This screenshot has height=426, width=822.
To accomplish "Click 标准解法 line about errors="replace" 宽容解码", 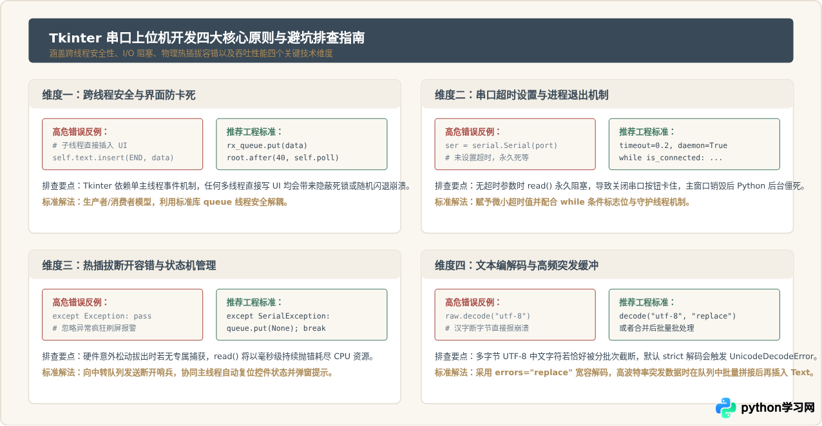I will click(624, 373).
